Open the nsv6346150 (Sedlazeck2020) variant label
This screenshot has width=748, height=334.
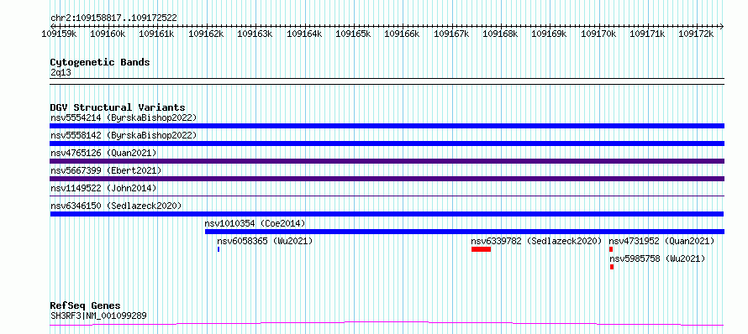click(x=116, y=206)
